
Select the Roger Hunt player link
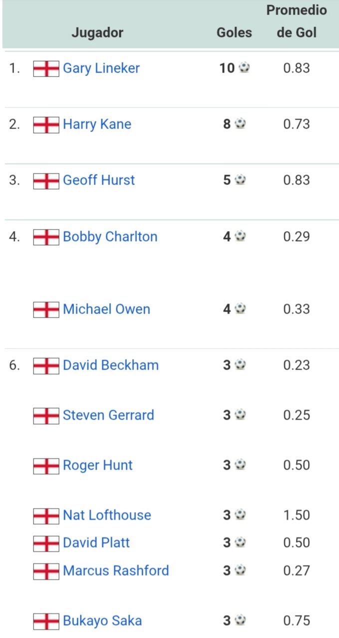[98, 465]
